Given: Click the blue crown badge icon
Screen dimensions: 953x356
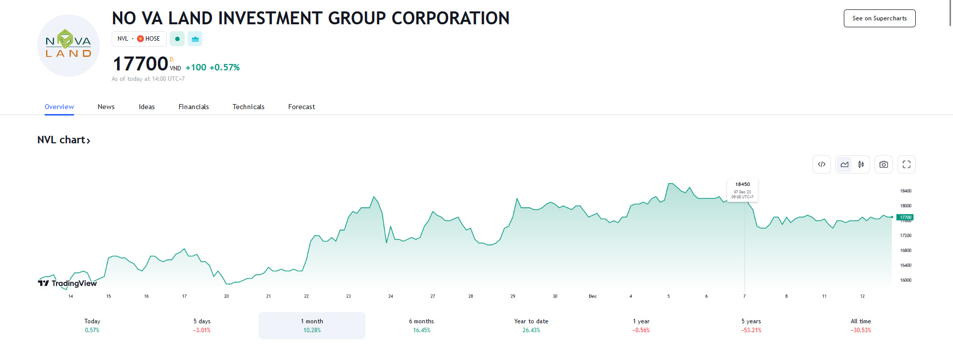Looking at the screenshot, I should 195,39.
